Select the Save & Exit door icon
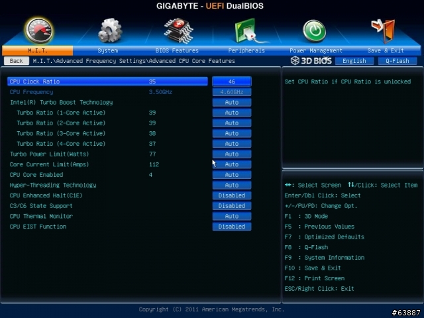424x318 pixels. pyautogui.click(x=384, y=31)
